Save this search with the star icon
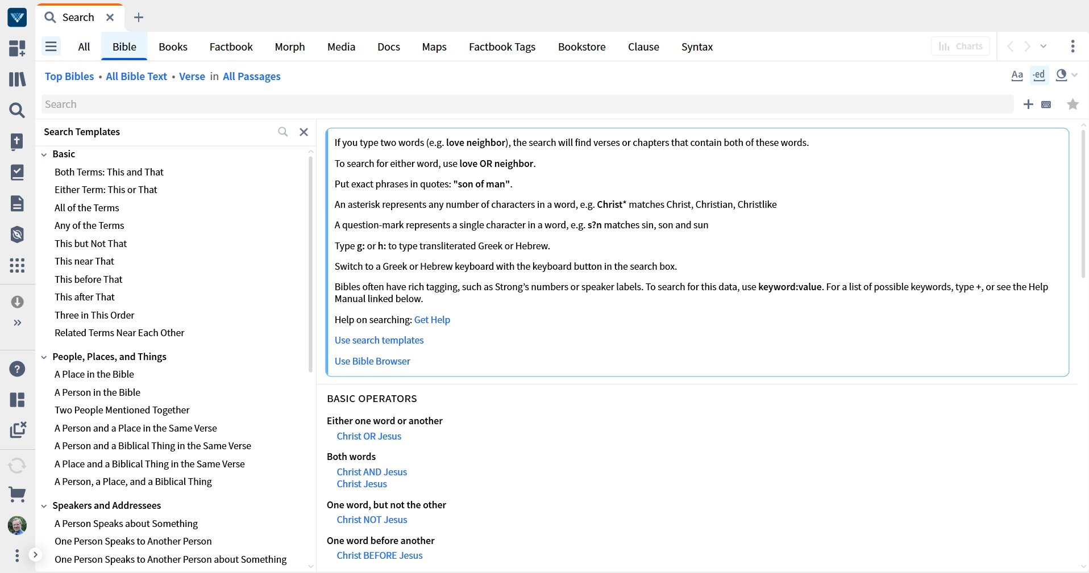 (x=1073, y=104)
